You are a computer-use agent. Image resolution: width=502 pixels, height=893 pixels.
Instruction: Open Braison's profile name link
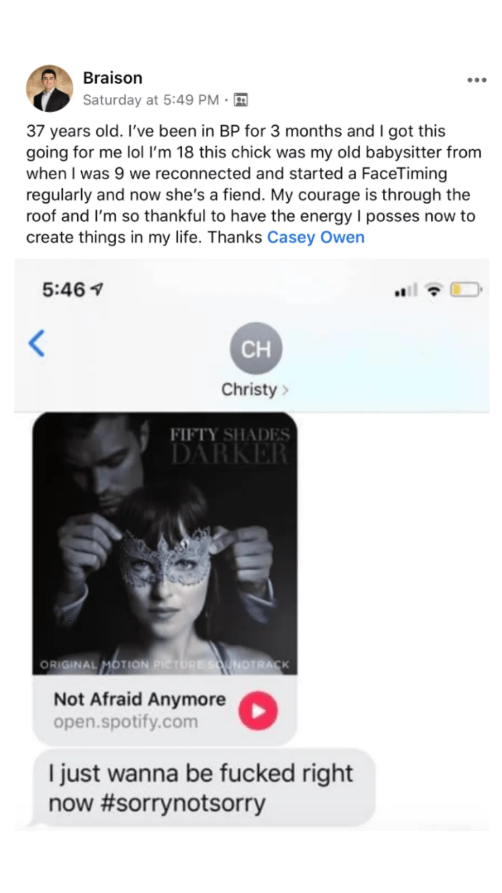(112, 78)
